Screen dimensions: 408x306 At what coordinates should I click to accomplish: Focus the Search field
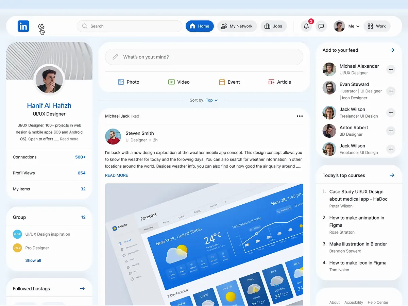tap(130, 26)
